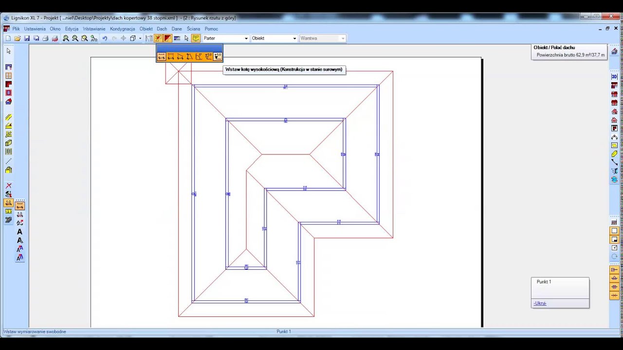Click the 3D view icon in the right toolbar
This screenshot has width=623, height=350.
click(x=614, y=76)
